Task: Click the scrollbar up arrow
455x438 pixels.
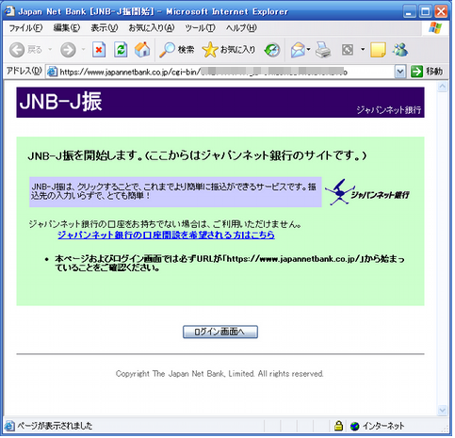Action: coord(442,87)
